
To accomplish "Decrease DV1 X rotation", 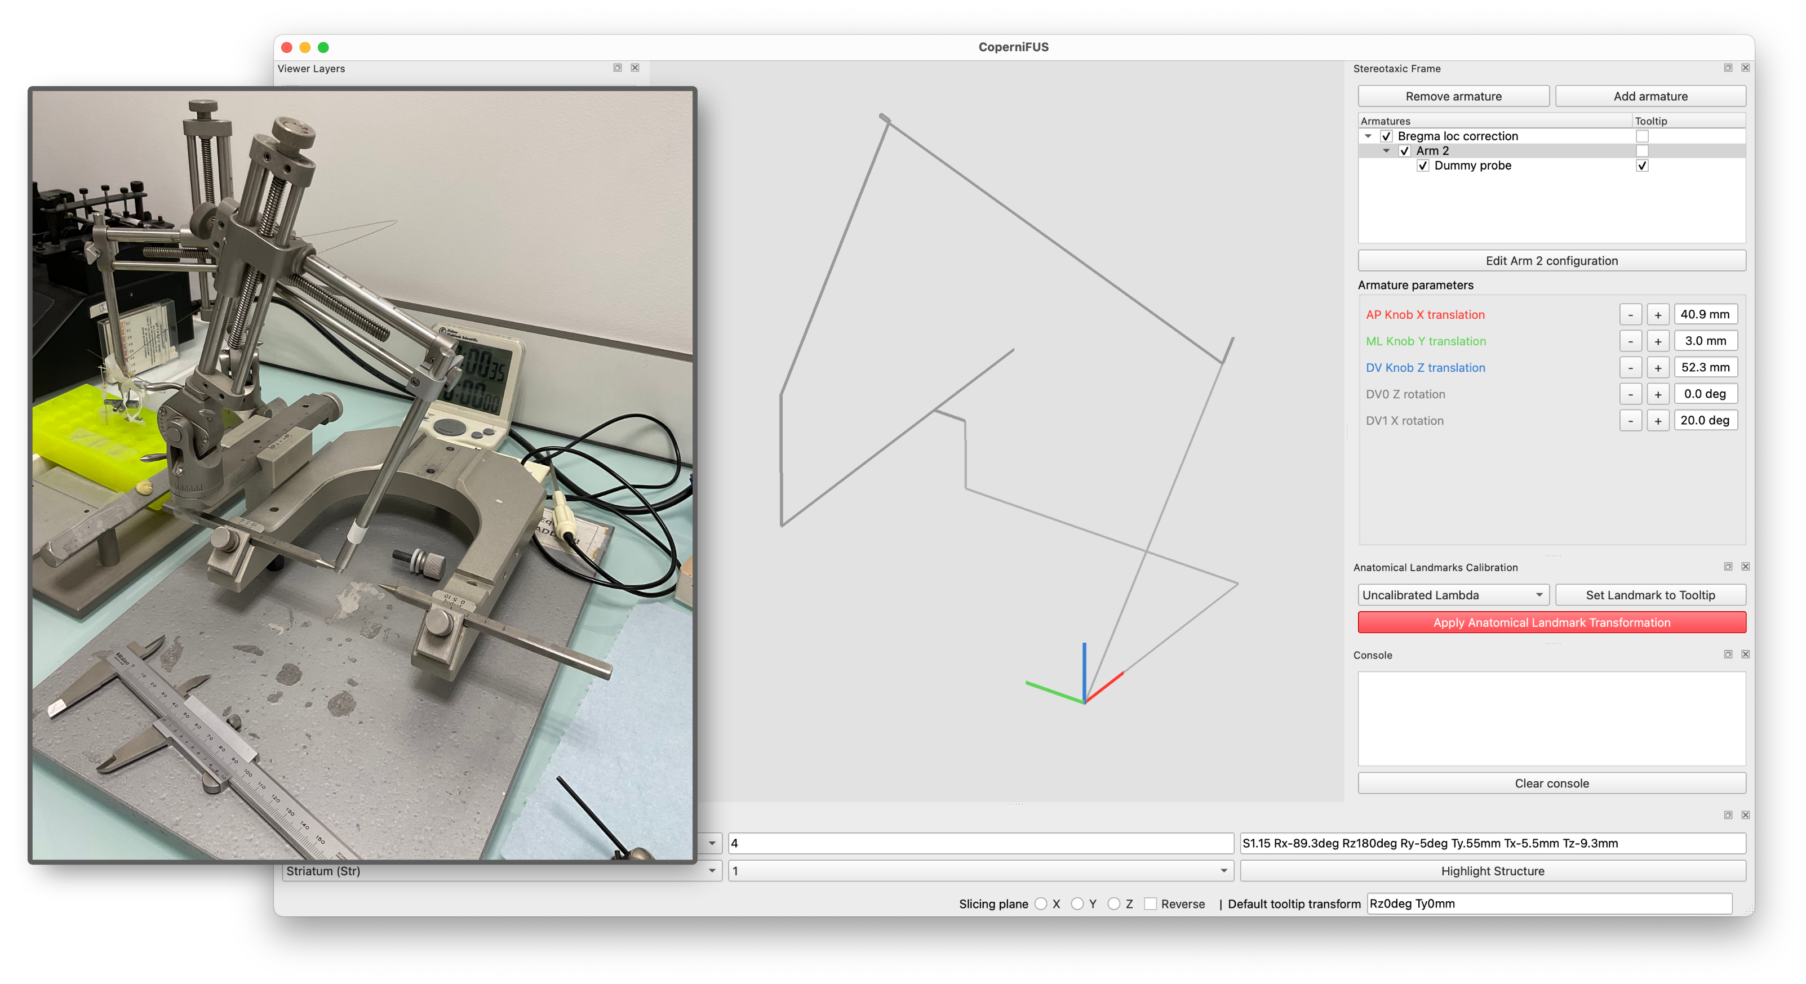I will click(x=1630, y=421).
